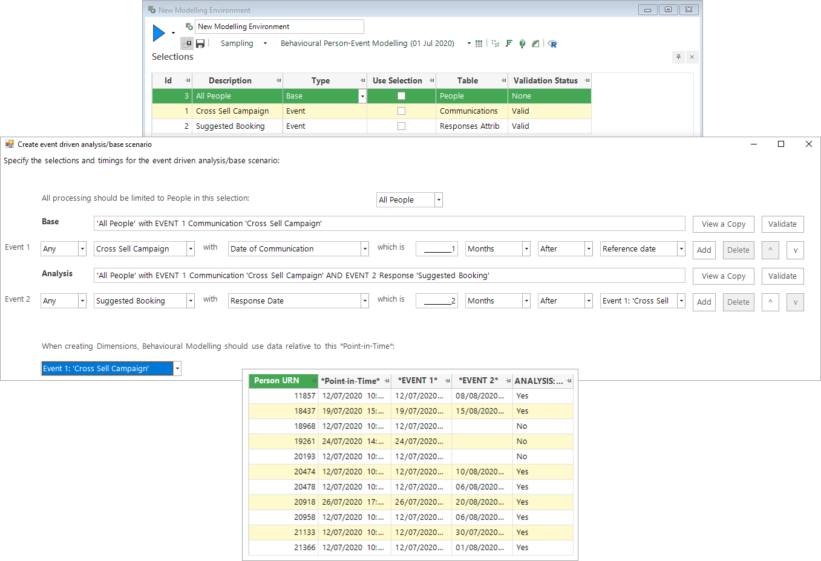The image size is (821, 561).
Task: Click the scattered dots icon in the toolbar
Action: (x=496, y=44)
